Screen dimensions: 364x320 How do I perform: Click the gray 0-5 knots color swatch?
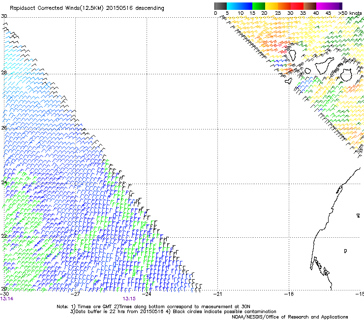220,6
